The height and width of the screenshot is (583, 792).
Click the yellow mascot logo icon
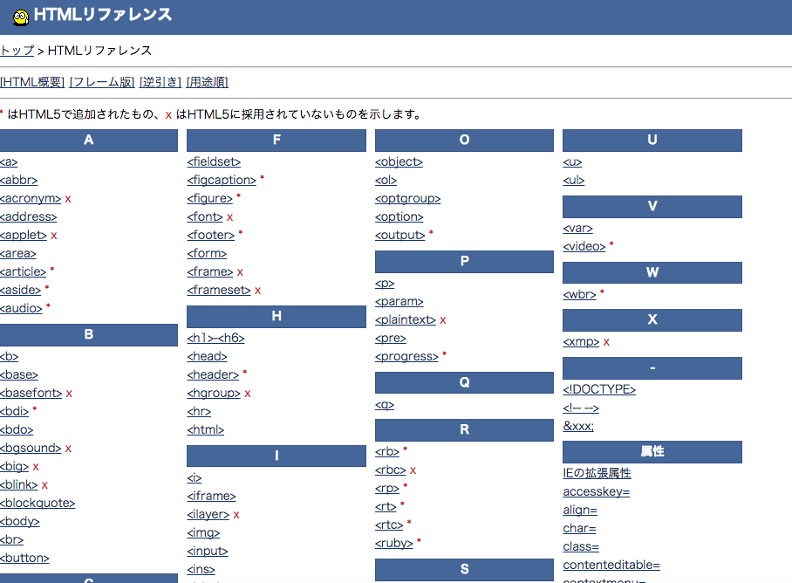point(21,17)
